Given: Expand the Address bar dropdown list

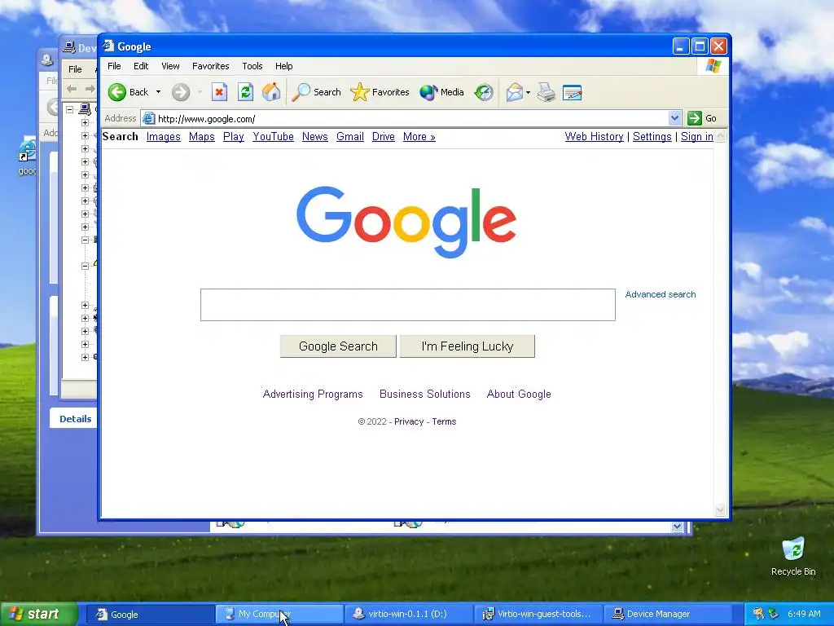Looking at the screenshot, I should [x=674, y=118].
